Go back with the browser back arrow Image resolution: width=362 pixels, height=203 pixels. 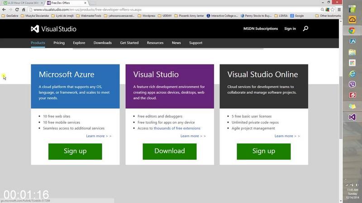4,9
